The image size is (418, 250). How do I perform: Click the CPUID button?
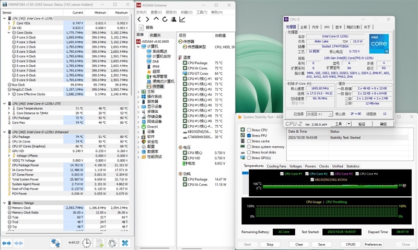point(351,244)
